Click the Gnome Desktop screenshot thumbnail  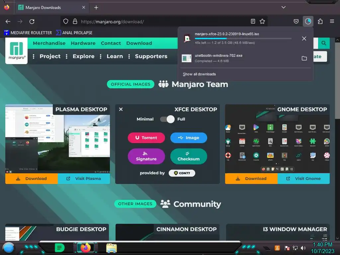coord(277,139)
